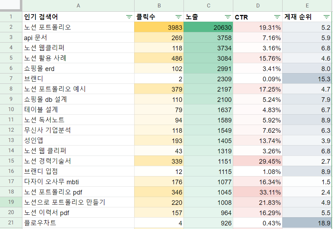Open filter dropdown for CTR column

point(277,17)
